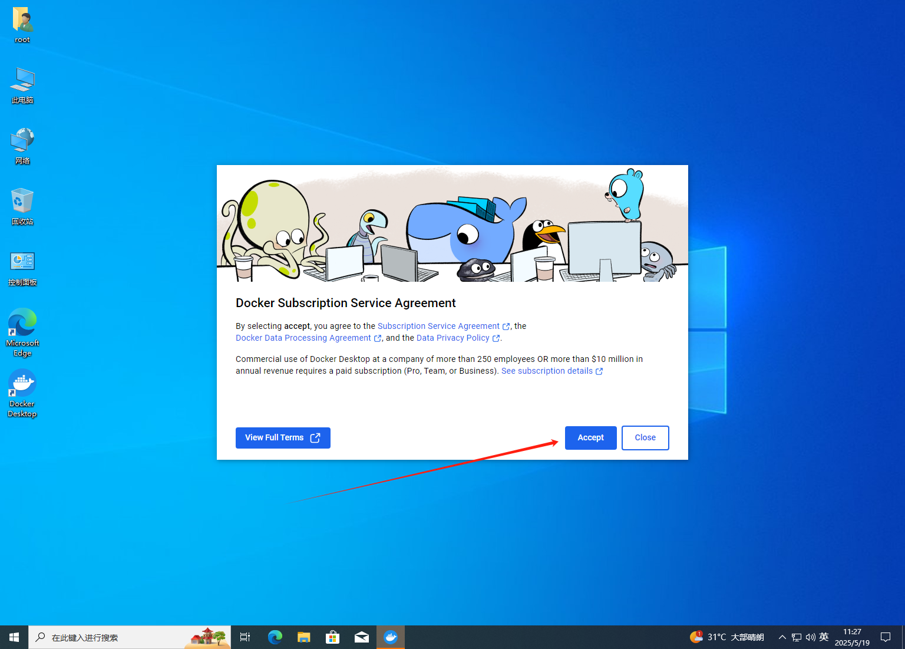Open View Full Terms button
Image resolution: width=905 pixels, height=649 pixels.
click(283, 437)
